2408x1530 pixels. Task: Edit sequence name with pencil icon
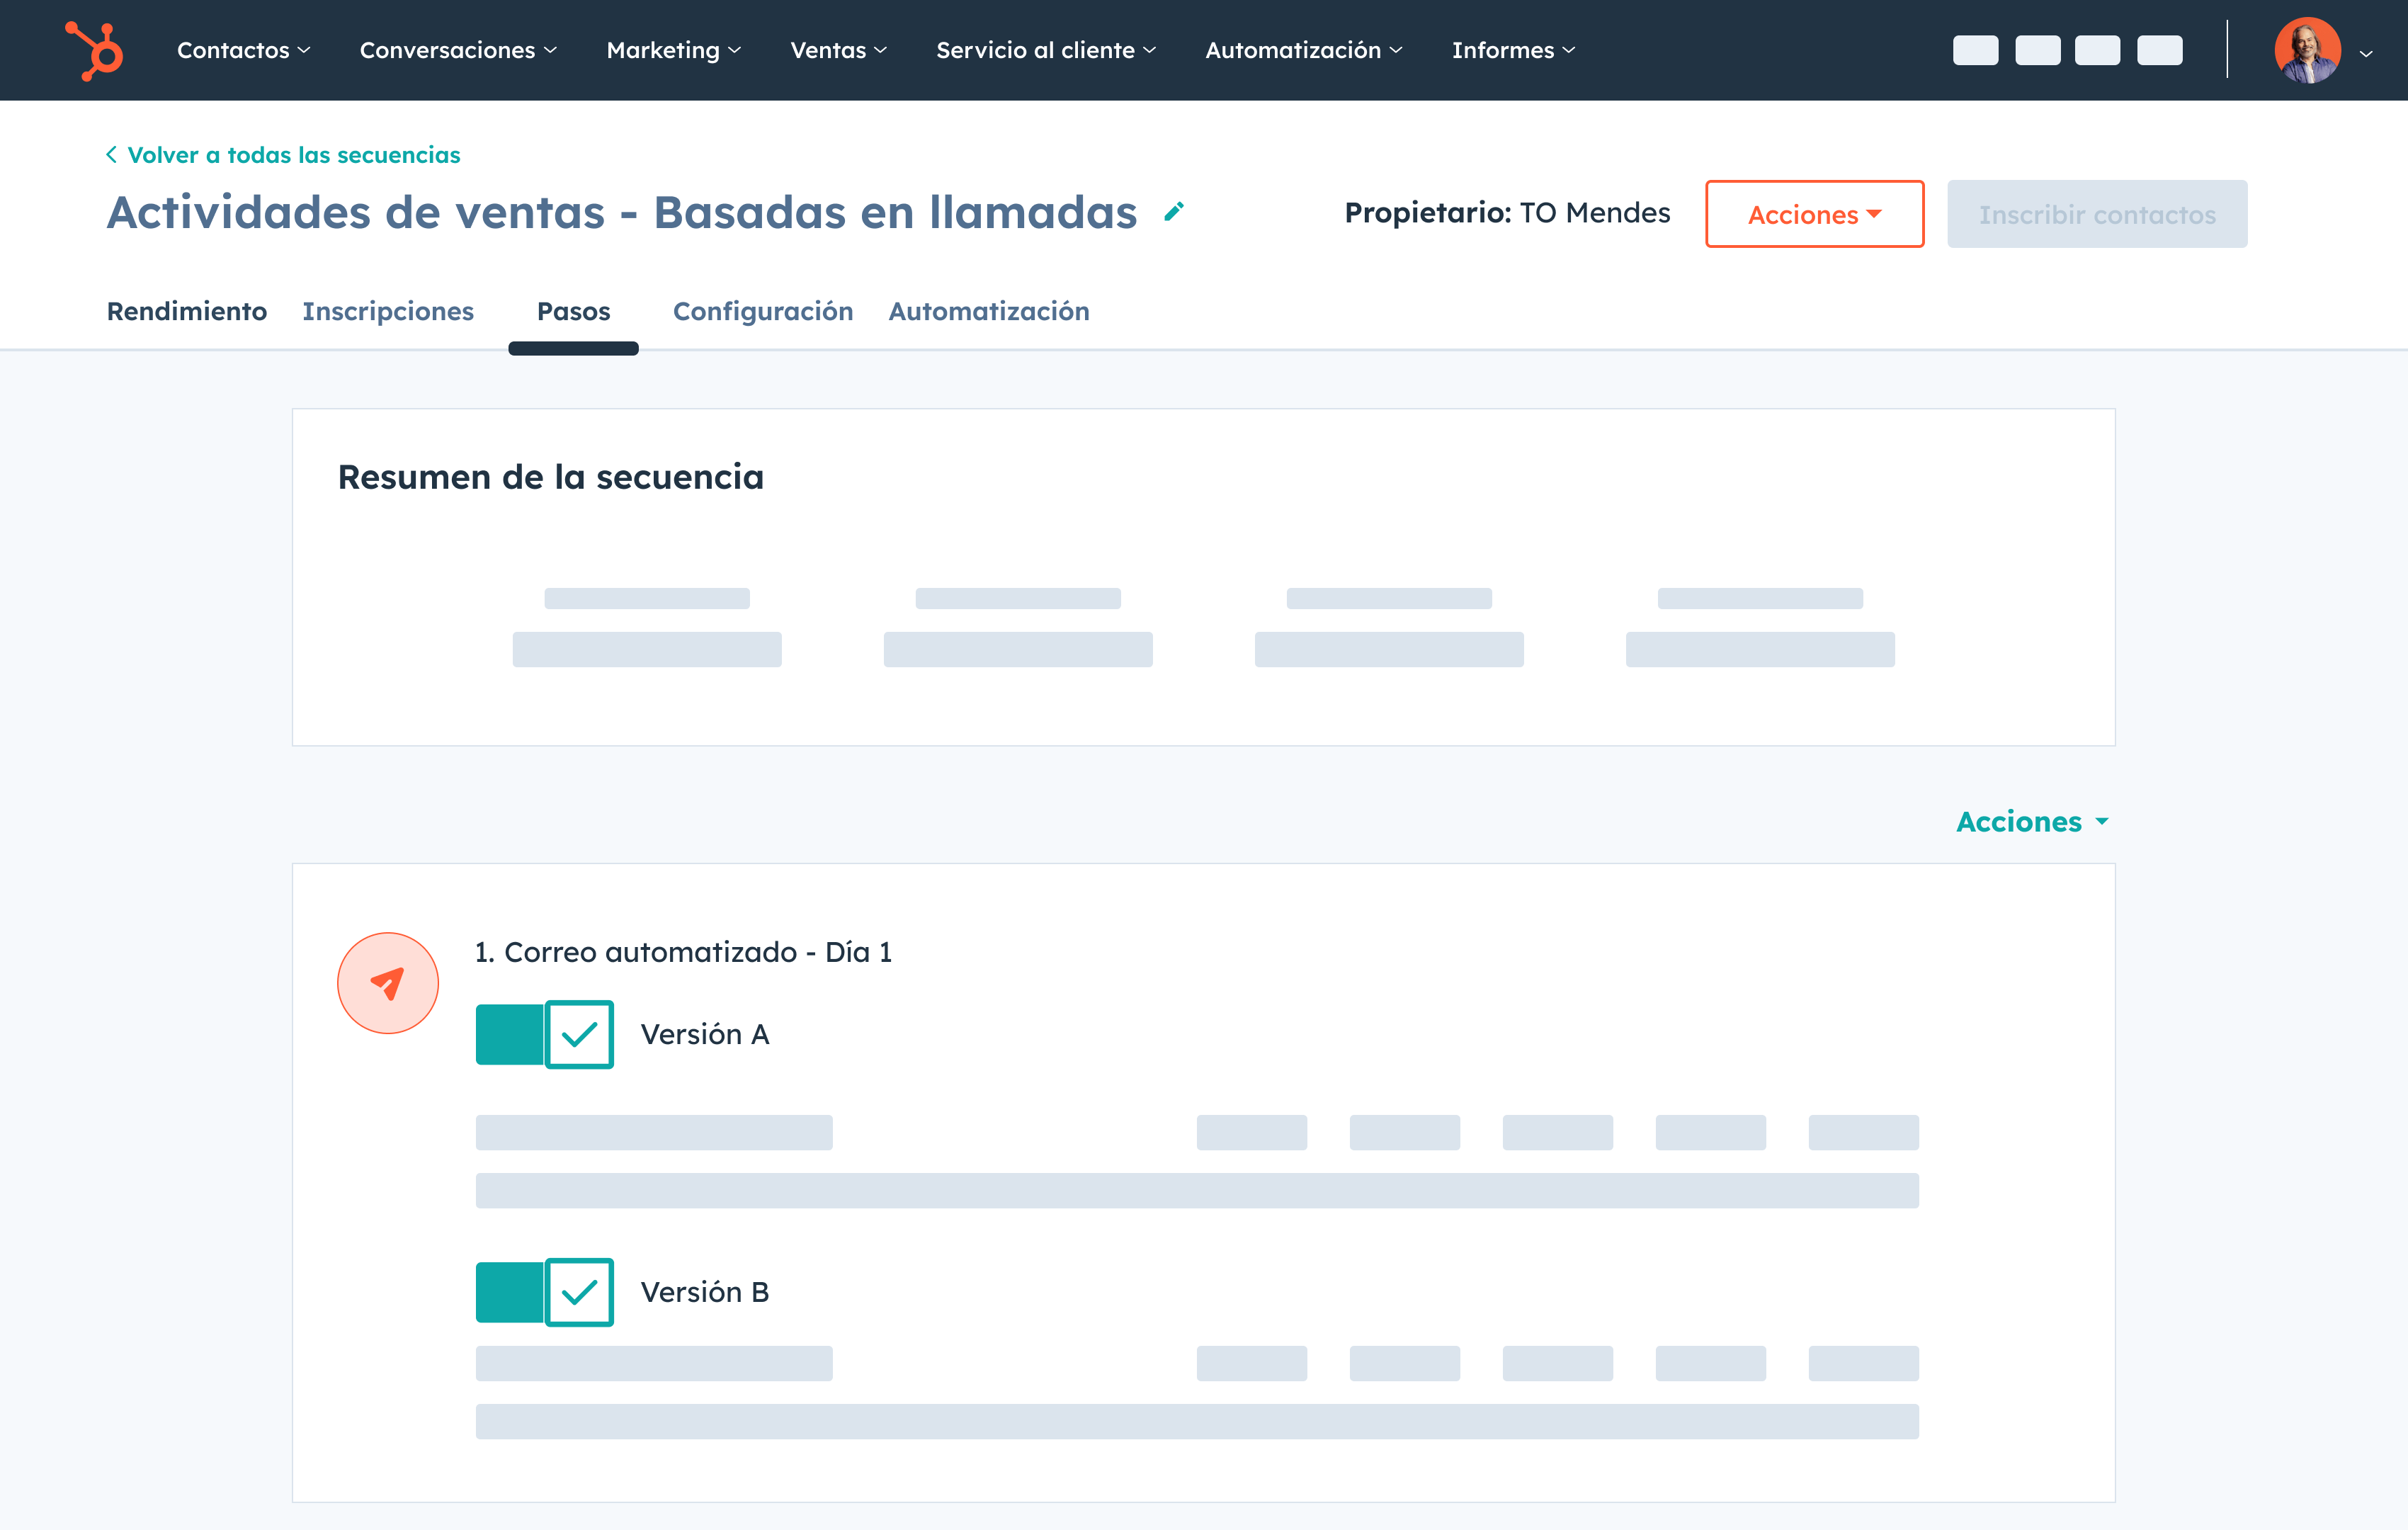tap(1174, 212)
